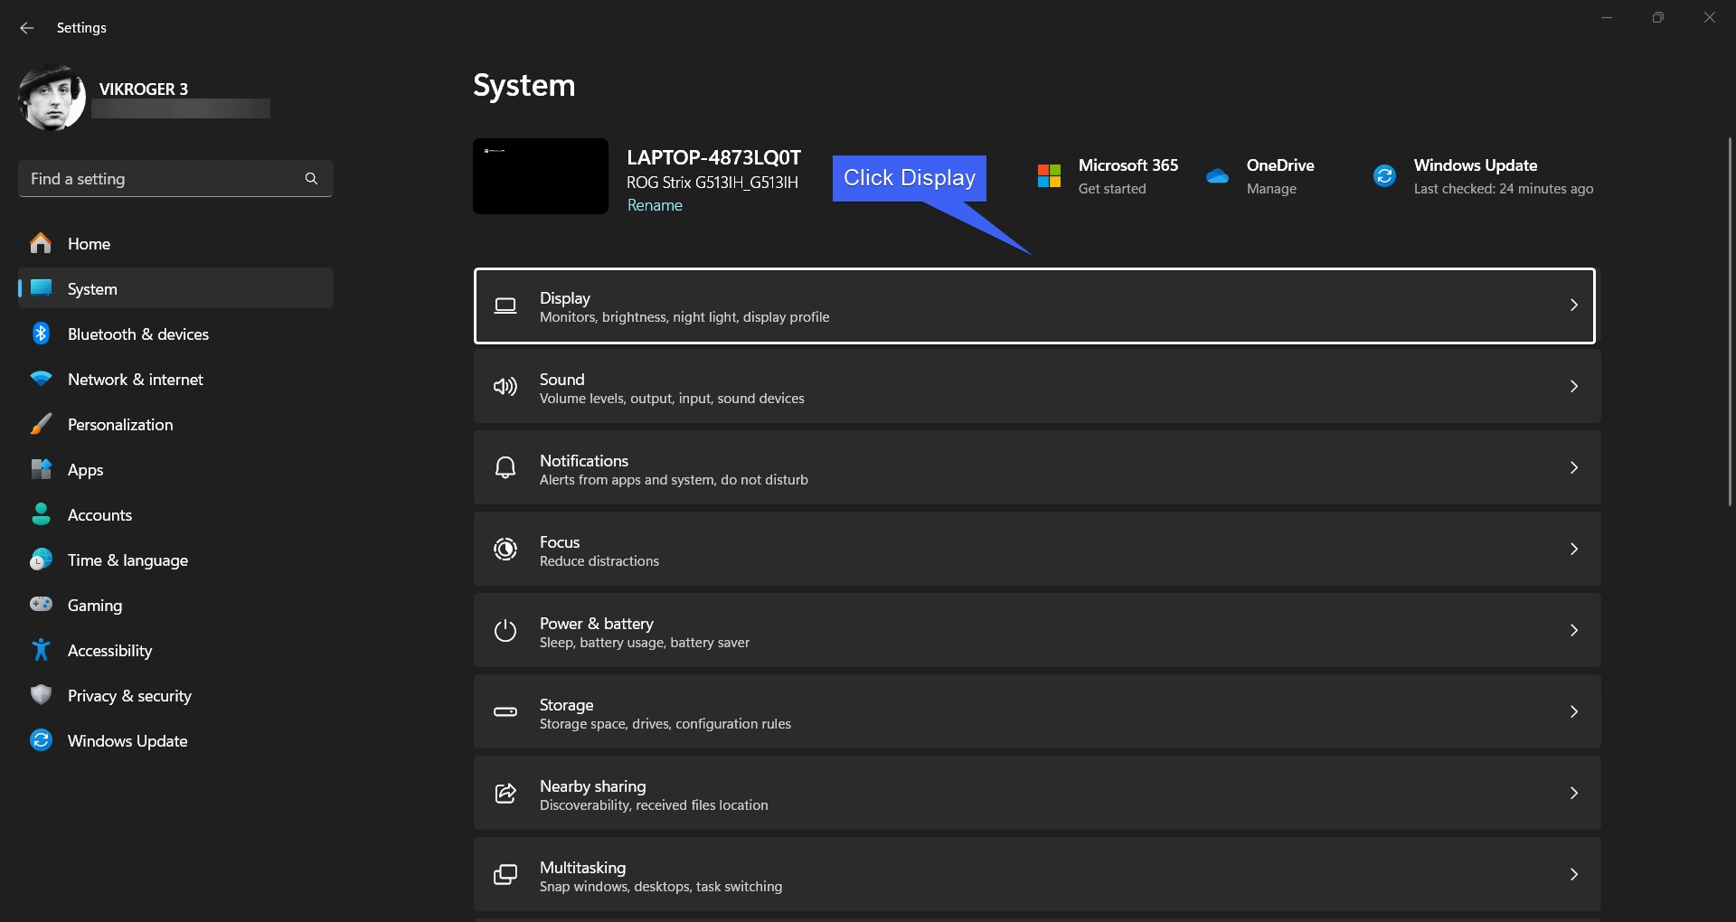
Task: Click the Accessibility figure icon
Action: pyautogui.click(x=41, y=650)
